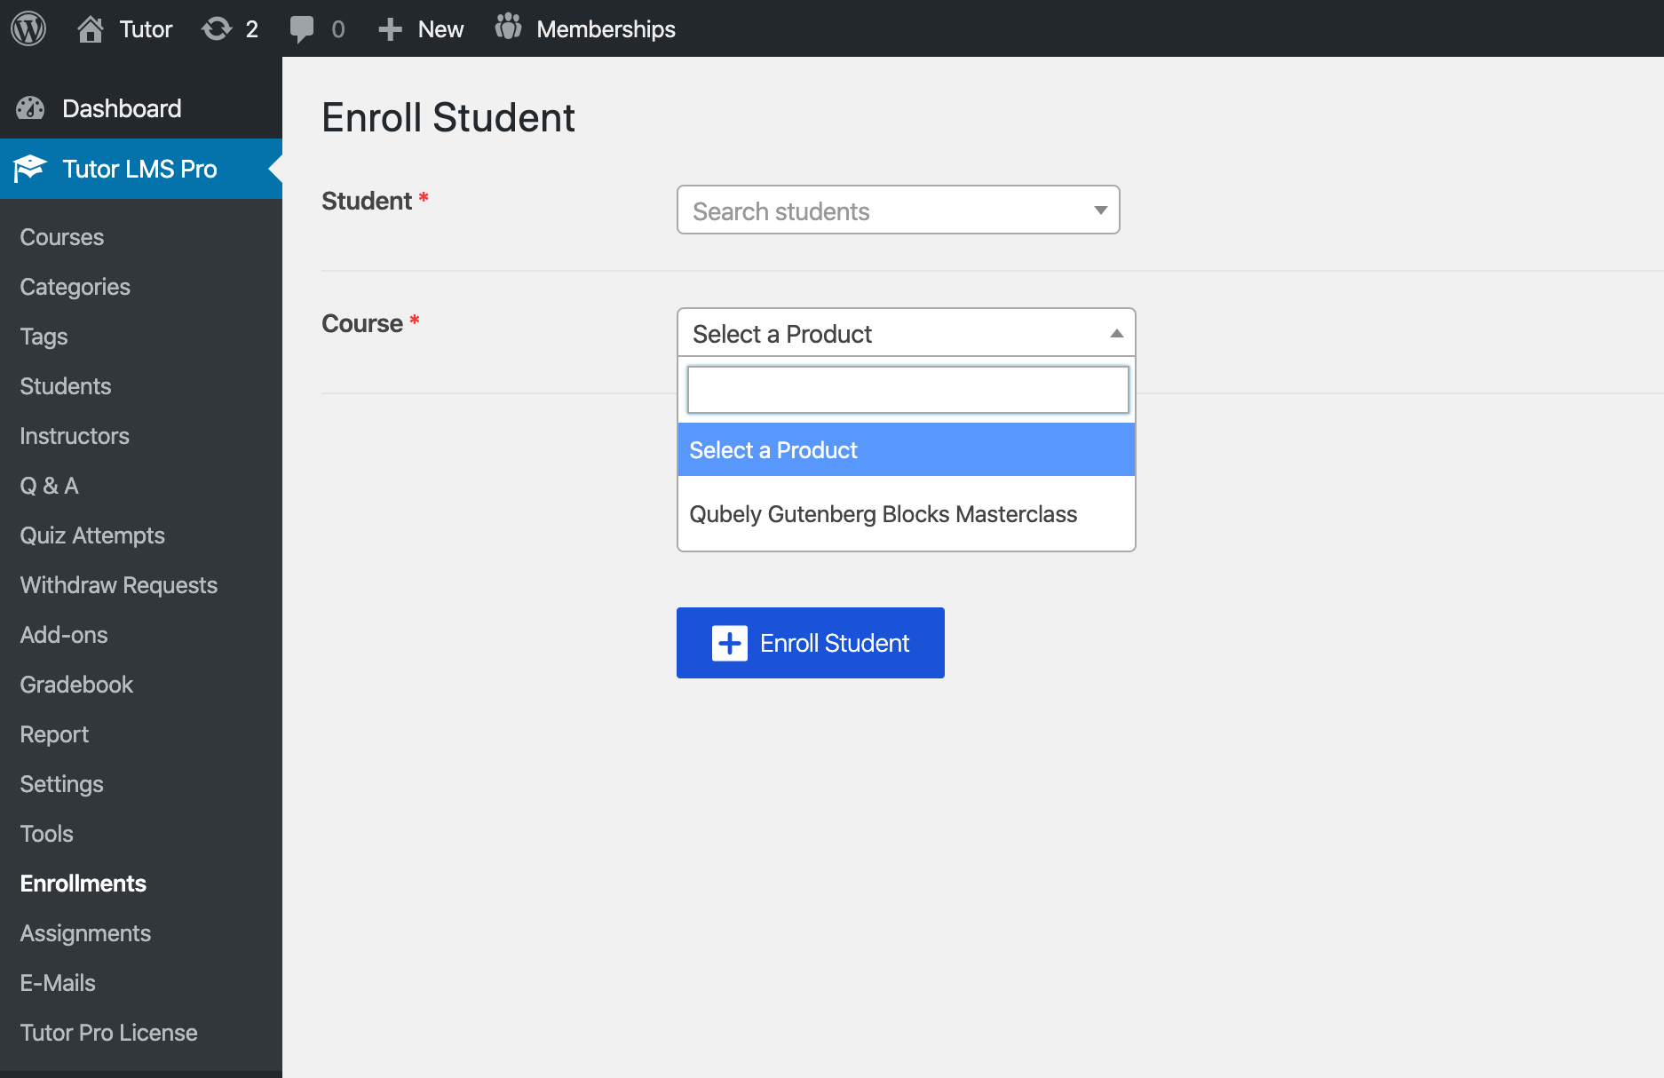Click the Memberships group icon
The width and height of the screenshot is (1664, 1078).
pos(508,28)
